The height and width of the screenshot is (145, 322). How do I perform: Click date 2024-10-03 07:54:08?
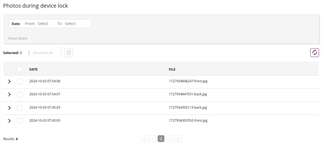coord(45,81)
